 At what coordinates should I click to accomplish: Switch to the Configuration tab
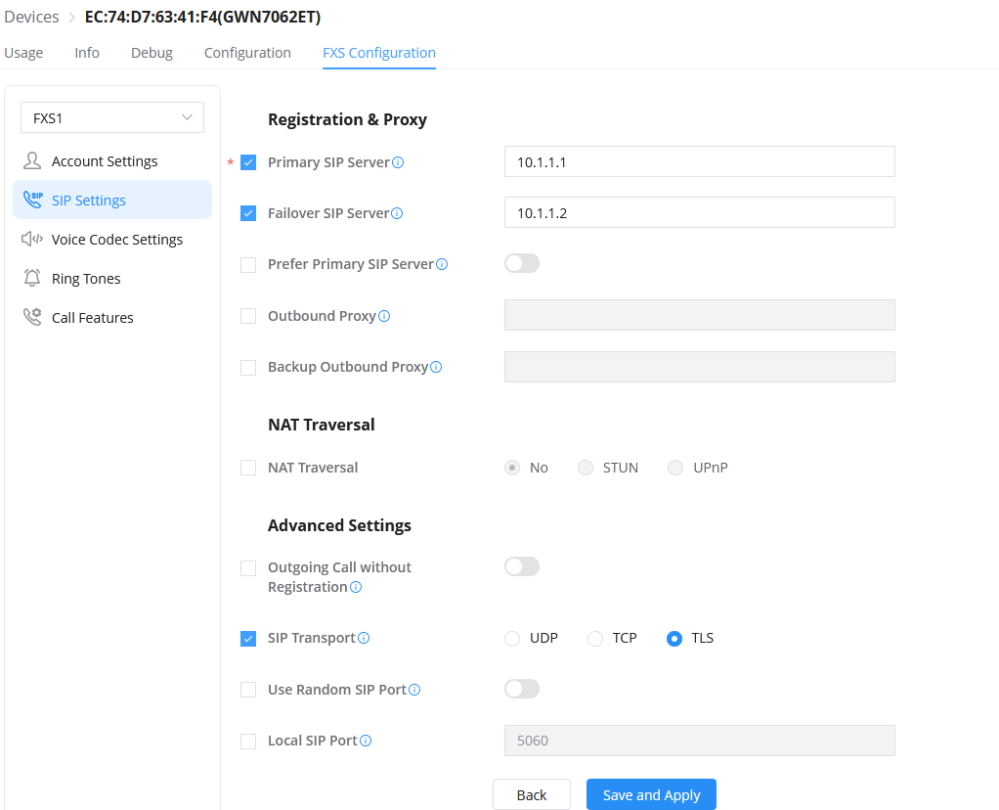pos(247,53)
